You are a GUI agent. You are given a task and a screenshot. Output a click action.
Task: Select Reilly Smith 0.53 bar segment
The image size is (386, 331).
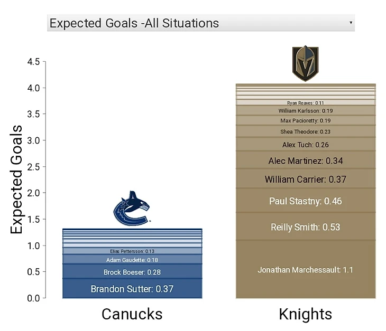point(305,227)
